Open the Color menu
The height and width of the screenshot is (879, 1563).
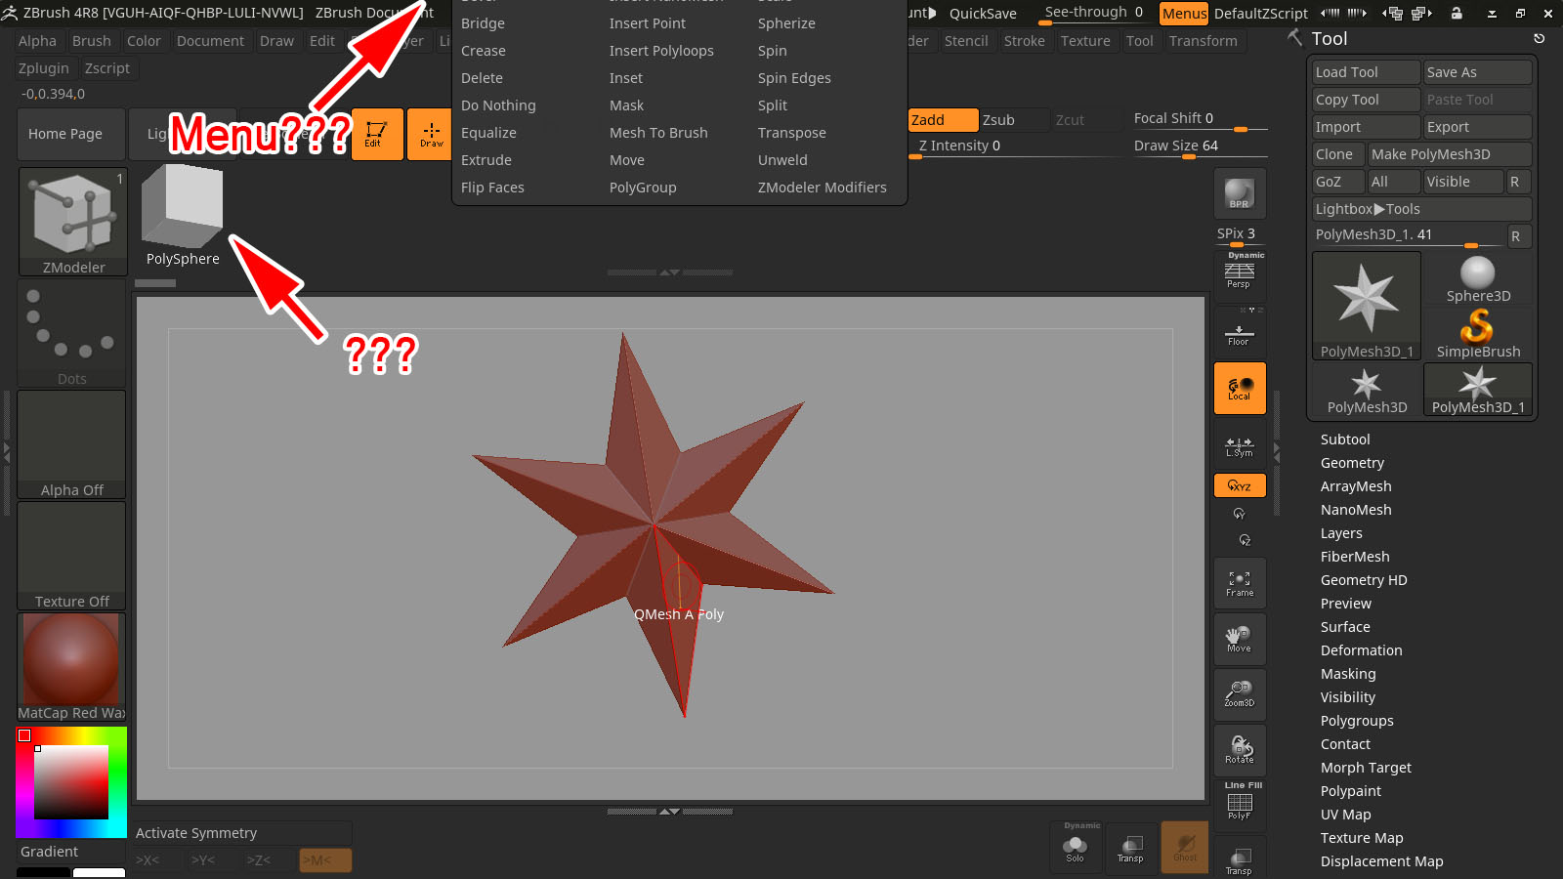pyautogui.click(x=144, y=41)
